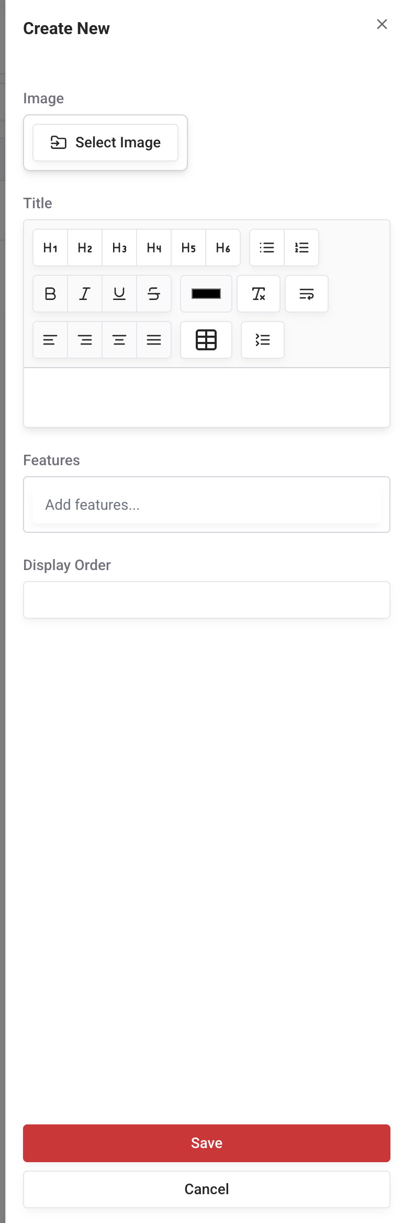Apply Heading 1 formatting in Title editor
This screenshot has height=1223, width=403.
pyautogui.click(x=50, y=248)
